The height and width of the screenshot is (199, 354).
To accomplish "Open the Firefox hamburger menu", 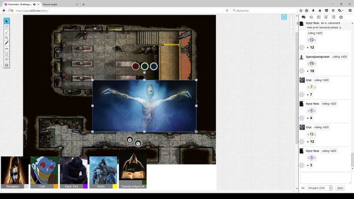I will click(x=350, y=11).
